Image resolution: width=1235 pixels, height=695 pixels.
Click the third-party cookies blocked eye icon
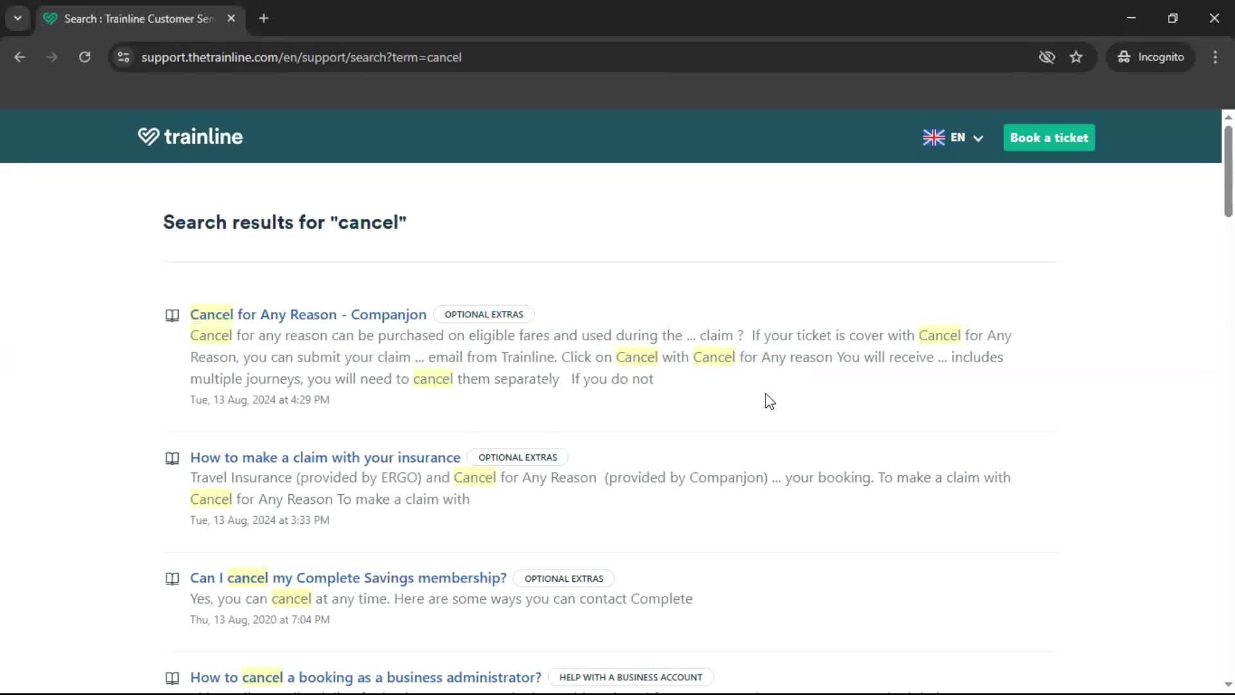1047,57
